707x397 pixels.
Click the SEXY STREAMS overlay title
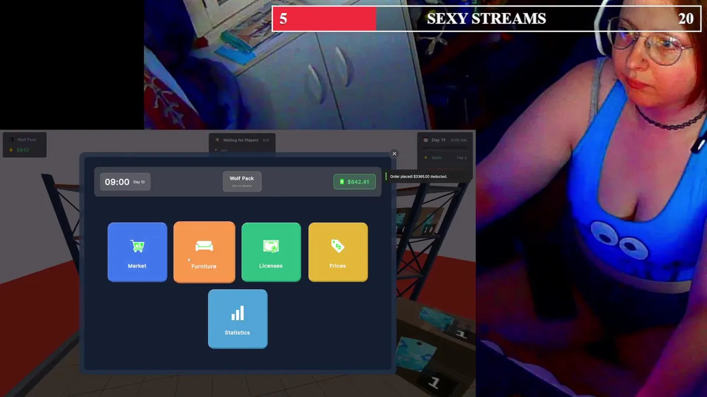coord(486,19)
